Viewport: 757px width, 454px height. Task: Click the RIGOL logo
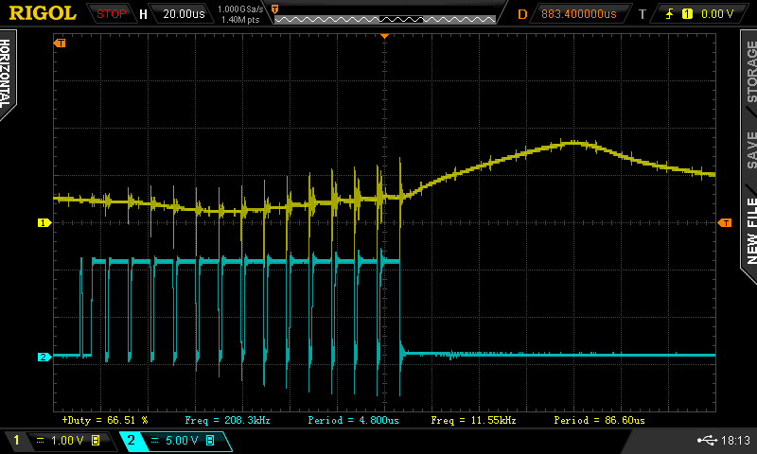pos(43,13)
